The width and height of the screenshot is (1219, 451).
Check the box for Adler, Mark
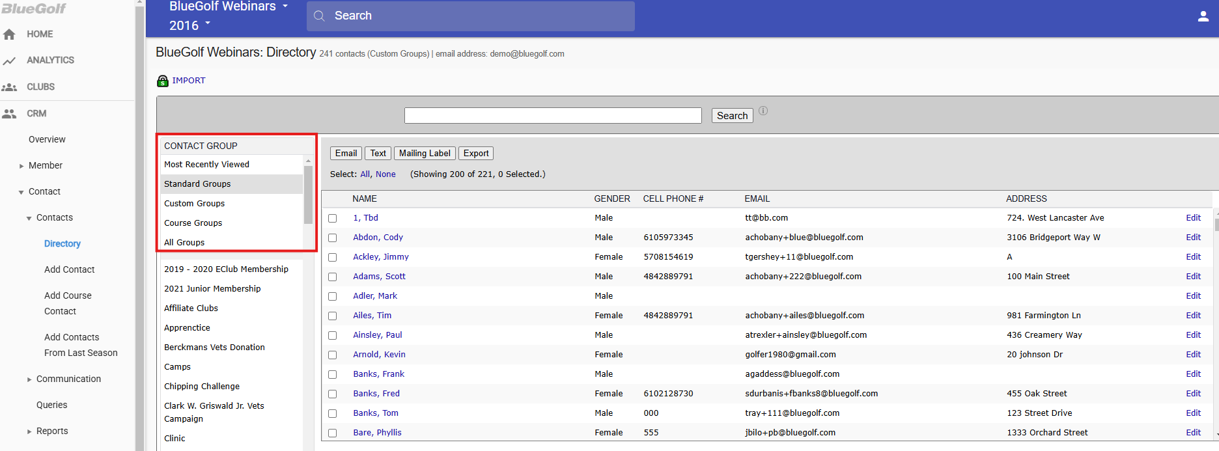pos(332,296)
